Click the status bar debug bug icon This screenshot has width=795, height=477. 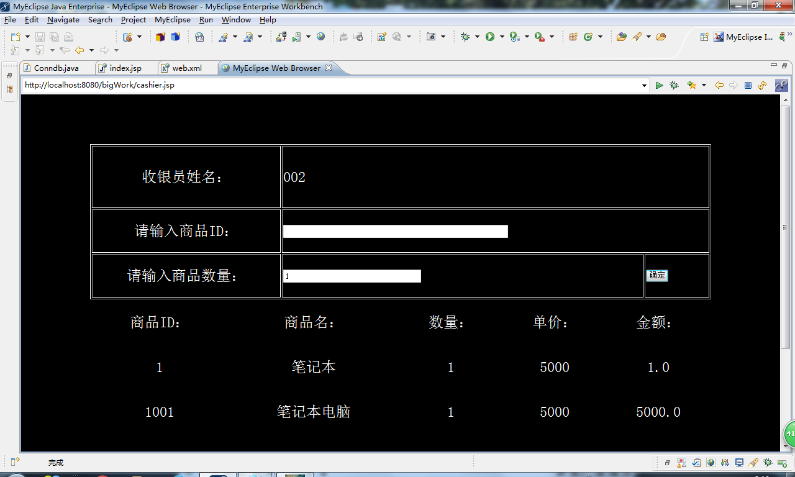[x=768, y=463]
